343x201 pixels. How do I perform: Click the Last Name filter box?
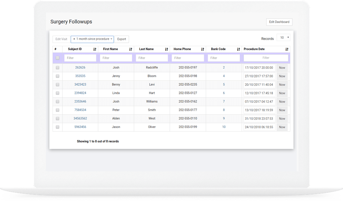tap(152, 58)
